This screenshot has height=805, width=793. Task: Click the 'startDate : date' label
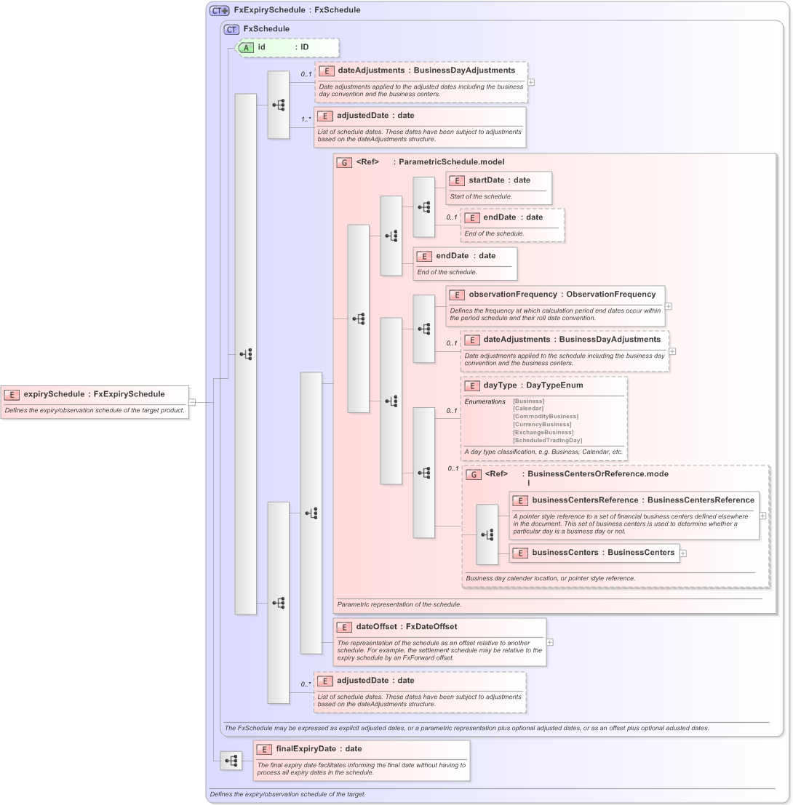coord(499,180)
